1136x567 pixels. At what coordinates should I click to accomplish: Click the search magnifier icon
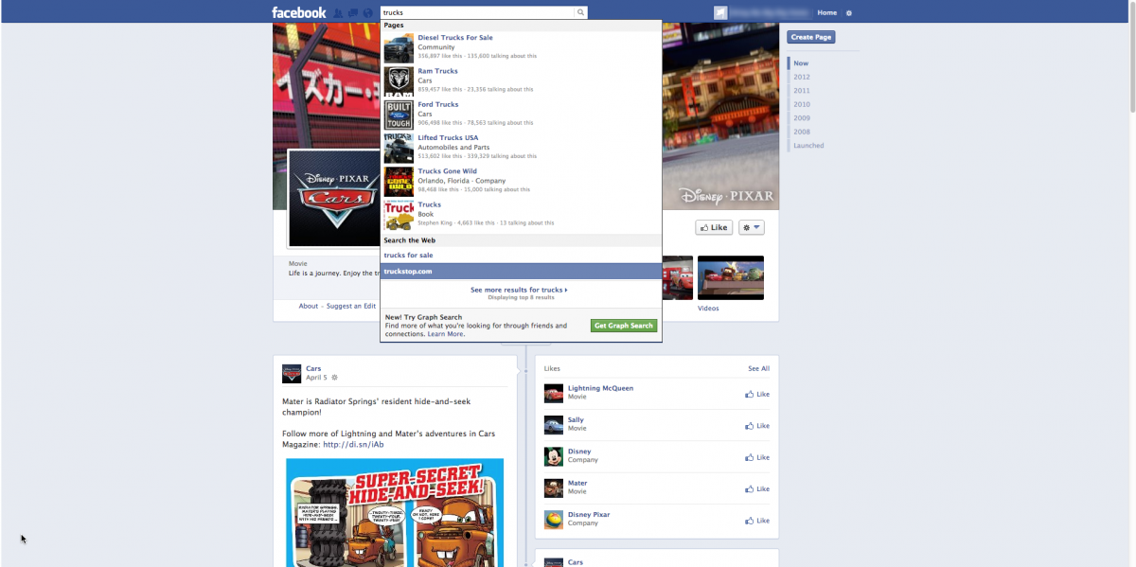click(x=580, y=13)
